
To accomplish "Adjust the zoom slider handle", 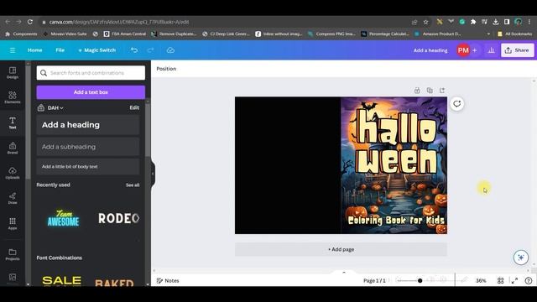I will (420, 280).
